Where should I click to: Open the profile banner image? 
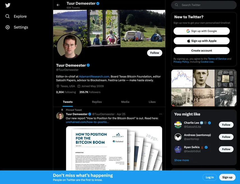tap(109, 29)
